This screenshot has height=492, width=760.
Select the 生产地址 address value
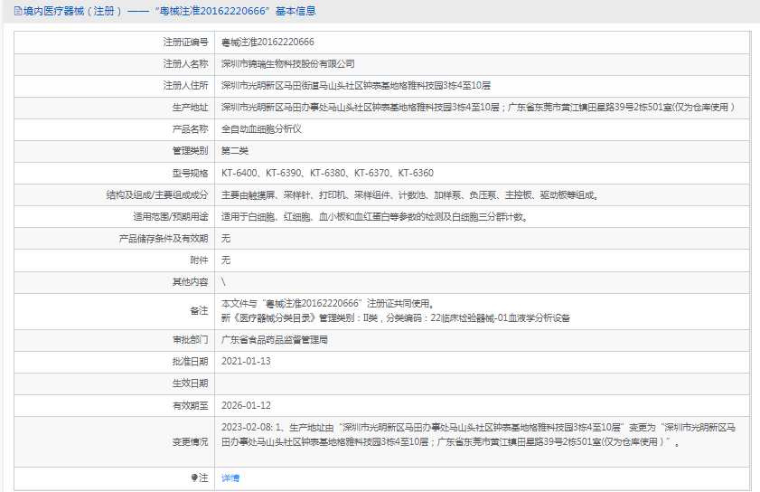pyautogui.click(x=478, y=108)
